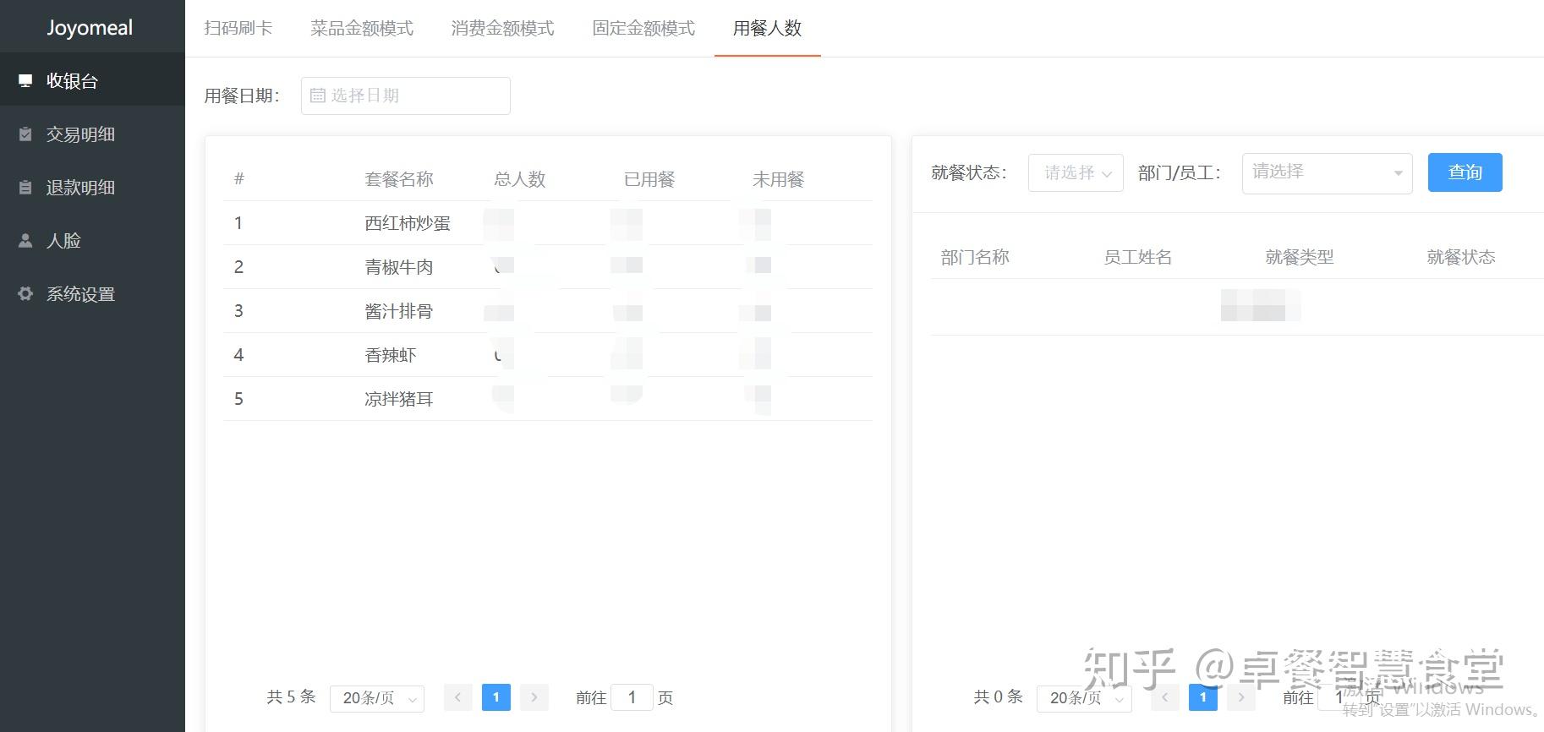Open 退款明细 in the sidebar menu

92,187
